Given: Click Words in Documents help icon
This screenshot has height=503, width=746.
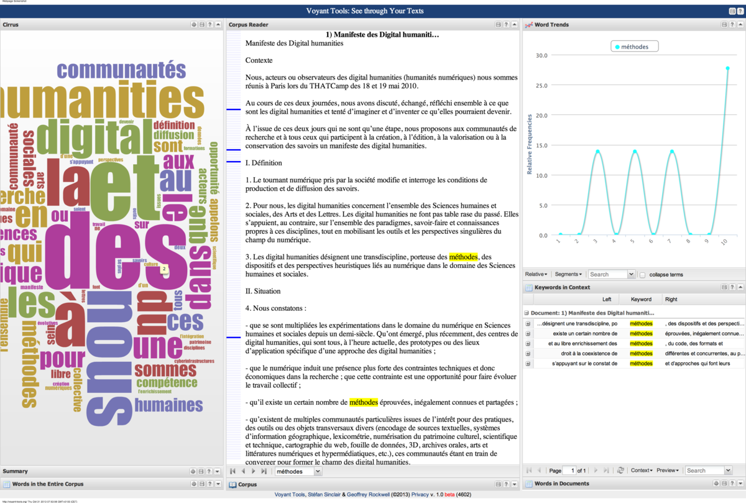Looking at the screenshot, I should (732, 483).
